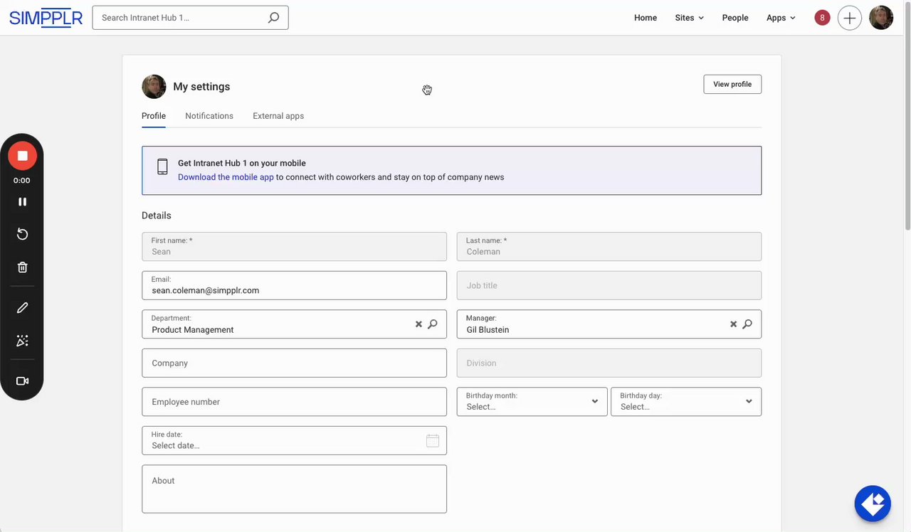The height and width of the screenshot is (532, 911).
Task: Select the pen drawing tool
Action: tap(22, 308)
